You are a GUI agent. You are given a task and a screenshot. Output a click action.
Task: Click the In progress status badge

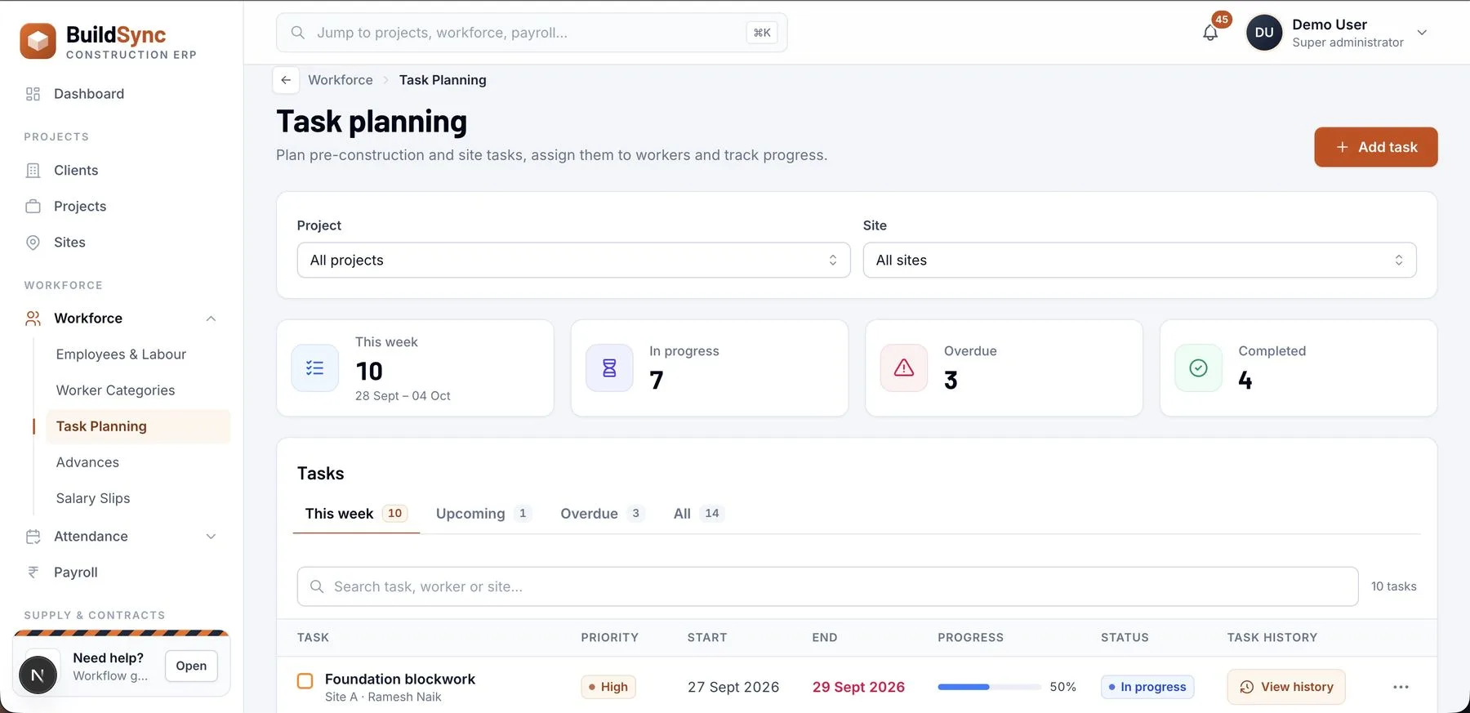[1147, 687]
